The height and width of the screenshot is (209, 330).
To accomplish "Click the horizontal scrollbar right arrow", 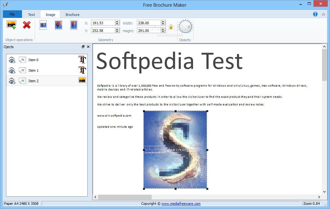I will coord(319,197).
